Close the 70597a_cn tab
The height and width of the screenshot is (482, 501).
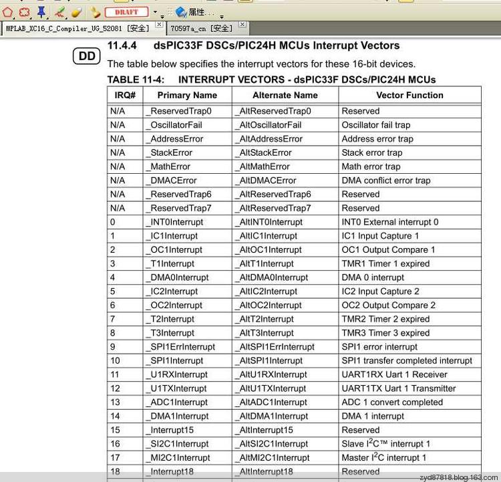click(242, 25)
